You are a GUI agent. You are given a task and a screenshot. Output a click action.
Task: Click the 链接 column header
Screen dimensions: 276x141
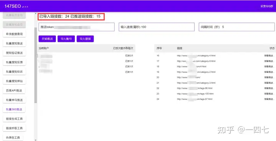click(x=180, y=48)
